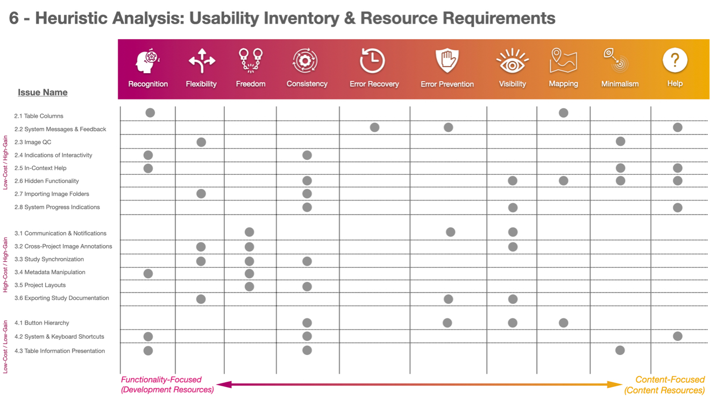
Task: Click the Recognition head icon
Action: coord(147,61)
